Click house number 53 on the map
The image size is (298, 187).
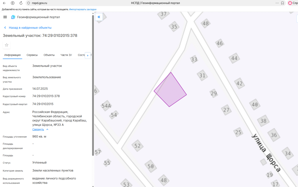(x=126, y=184)
